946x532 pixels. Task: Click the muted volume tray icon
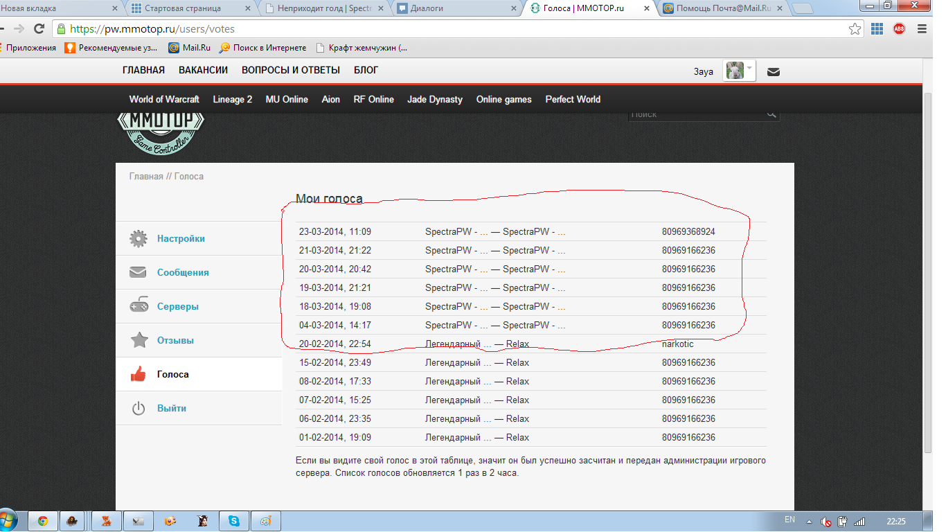825,522
